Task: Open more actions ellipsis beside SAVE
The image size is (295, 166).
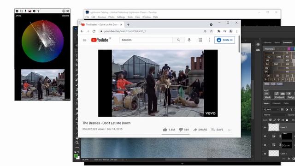Action: (230, 130)
